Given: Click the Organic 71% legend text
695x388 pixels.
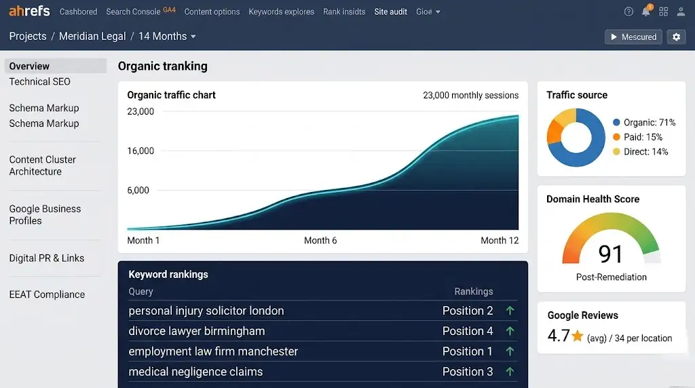Looking at the screenshot, I should (x=650, y=122).
